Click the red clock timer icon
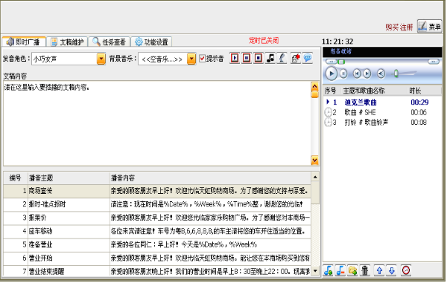447x283 pixels. 406,270
